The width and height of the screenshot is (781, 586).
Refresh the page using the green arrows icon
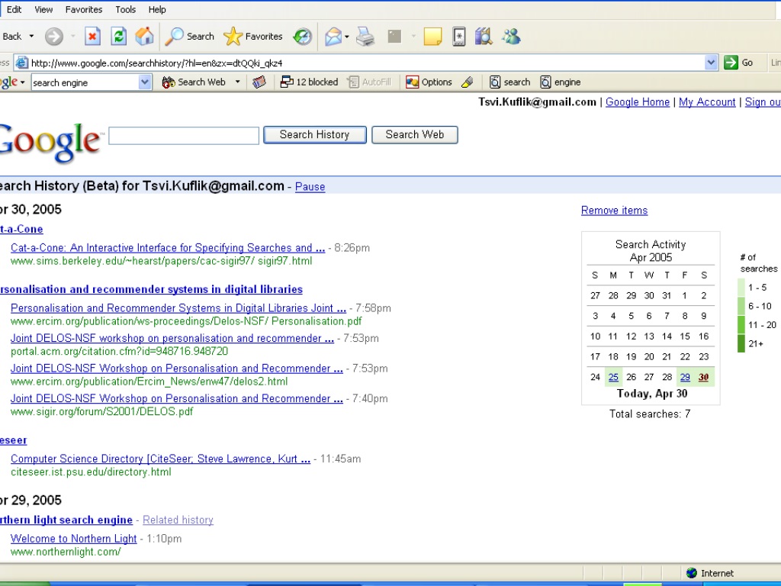click(118, 37)
